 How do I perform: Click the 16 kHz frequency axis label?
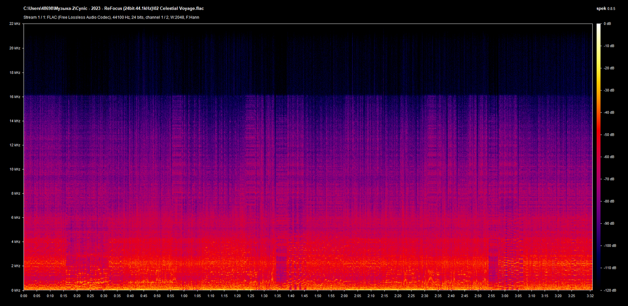[x=14, y=96]
